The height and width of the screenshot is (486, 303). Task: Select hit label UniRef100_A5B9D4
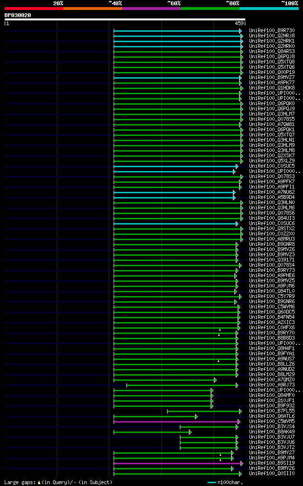272,197
